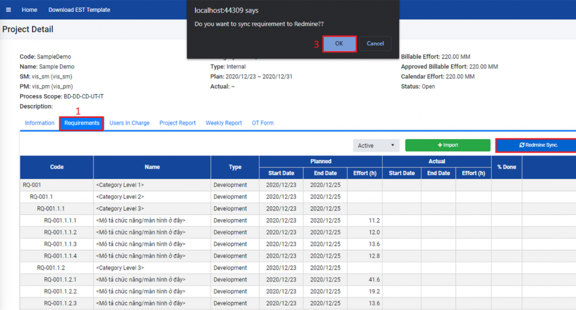
Task: Select requirement code RQ-001.1.1.3
Action: coord(60,244)
